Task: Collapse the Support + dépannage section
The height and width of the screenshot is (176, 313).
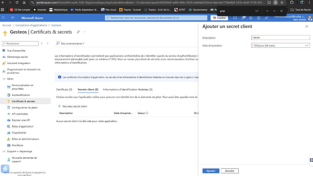Action: (4, 151)
